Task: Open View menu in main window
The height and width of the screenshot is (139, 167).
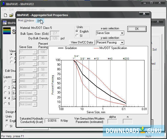Action: click(x=20, y=9)
